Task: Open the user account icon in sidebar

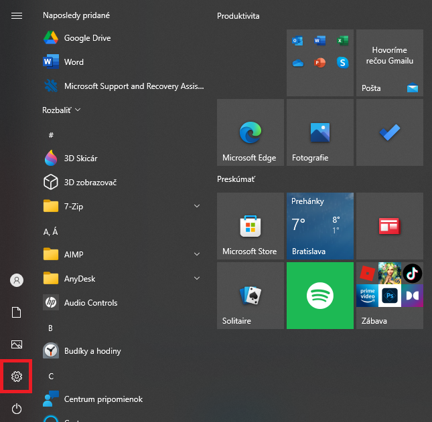Action: pos(17,280)
